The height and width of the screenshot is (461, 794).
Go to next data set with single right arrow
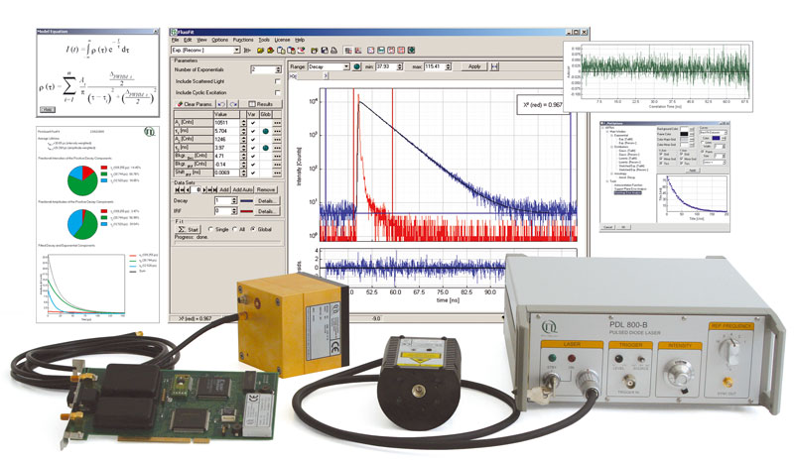click(x=204, y=189)
